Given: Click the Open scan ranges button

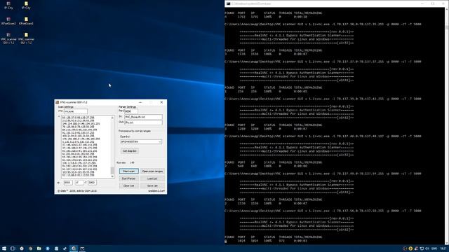Looking at the screenshot, I should coord(152,171).
